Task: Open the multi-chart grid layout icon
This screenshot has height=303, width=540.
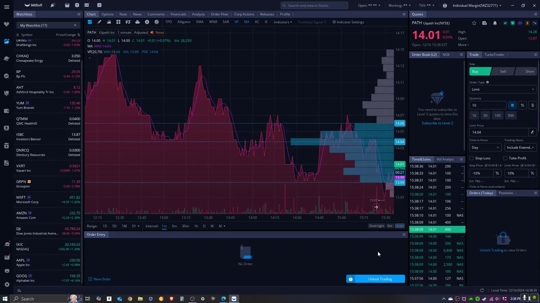Action: (118, 22)
